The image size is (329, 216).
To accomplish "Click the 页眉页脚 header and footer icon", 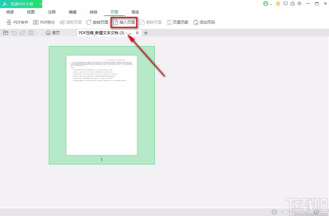I will pos(169,22).
